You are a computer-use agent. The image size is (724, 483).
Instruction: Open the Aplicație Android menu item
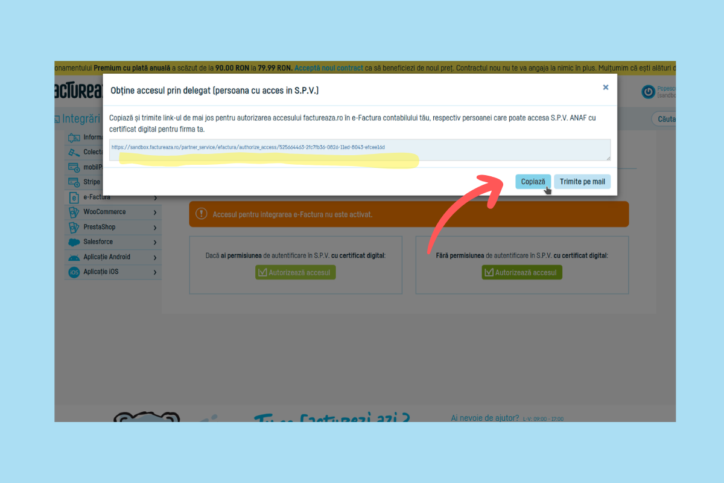coord(107,257)
